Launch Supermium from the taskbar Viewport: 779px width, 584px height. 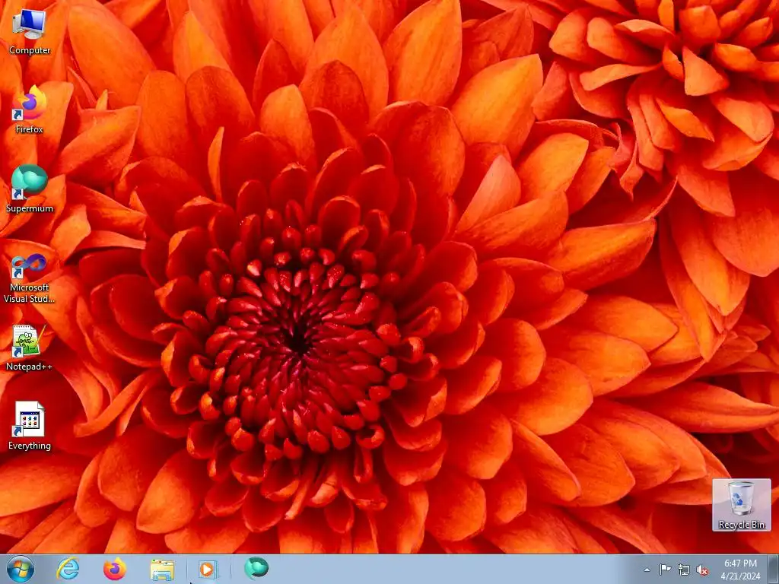[256, 569]
